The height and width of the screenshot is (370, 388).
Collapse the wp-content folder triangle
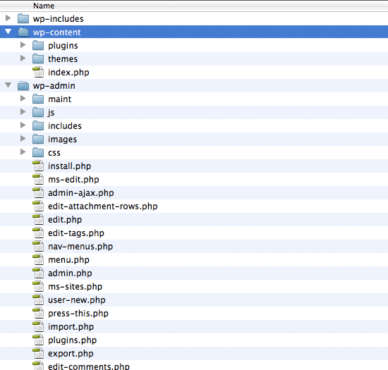pyautogui.click(x=8, y=32)
